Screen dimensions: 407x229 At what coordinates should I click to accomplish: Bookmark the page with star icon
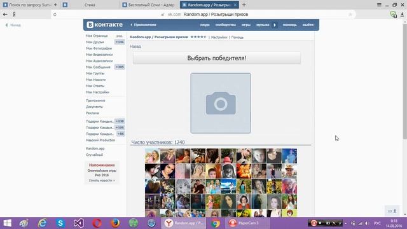[350, 14]
